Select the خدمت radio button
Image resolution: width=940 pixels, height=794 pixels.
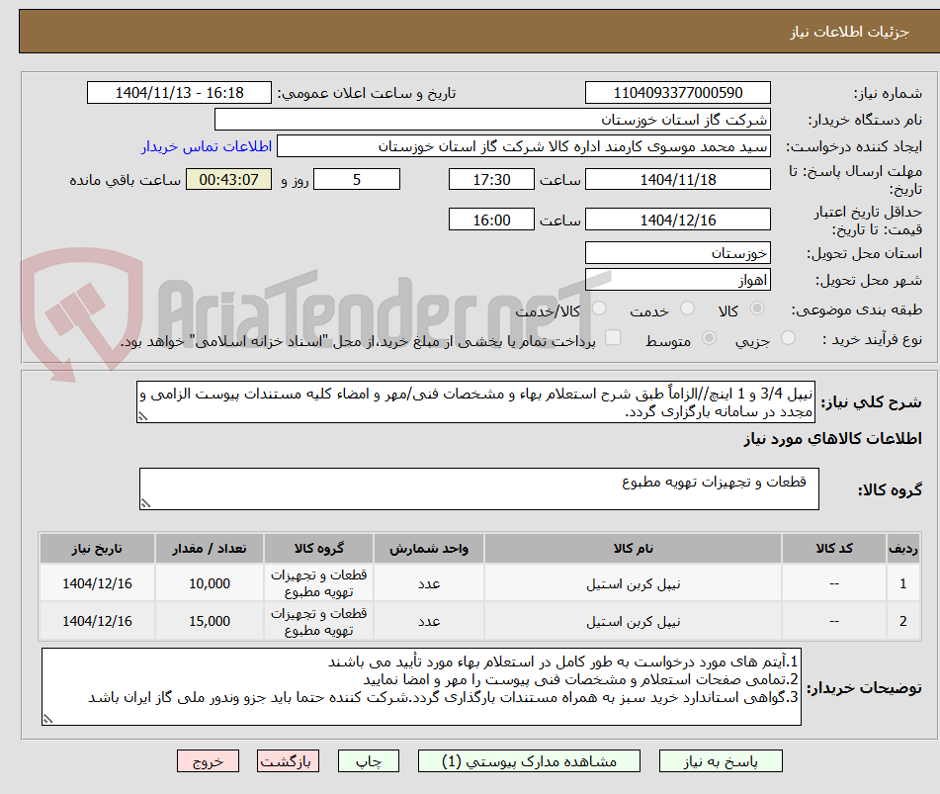pyautogui.click(x=687, y=309)
